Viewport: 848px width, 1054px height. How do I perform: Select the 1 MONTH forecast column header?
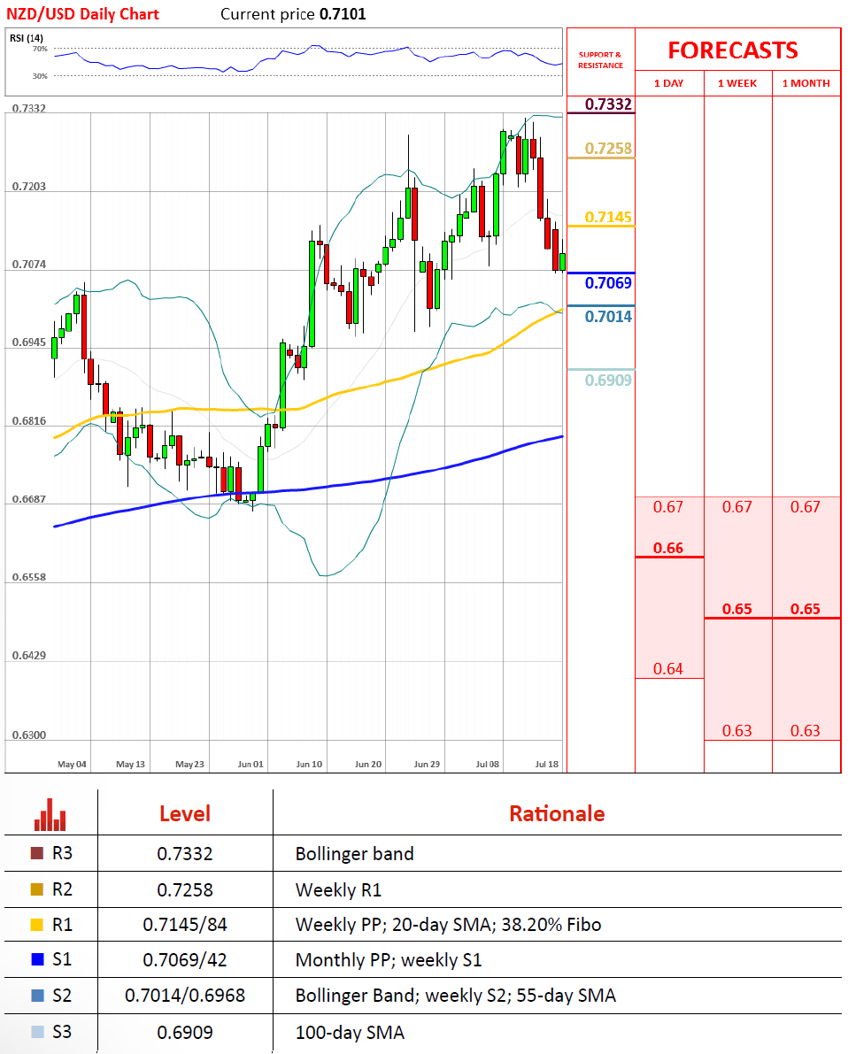tap(806, 83)
